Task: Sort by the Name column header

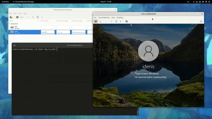Action: point(24,21)
